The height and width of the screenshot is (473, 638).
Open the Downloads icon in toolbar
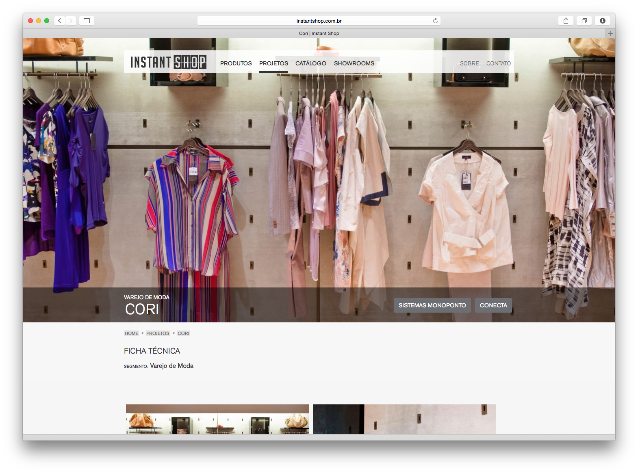click(x=602, y=21)
